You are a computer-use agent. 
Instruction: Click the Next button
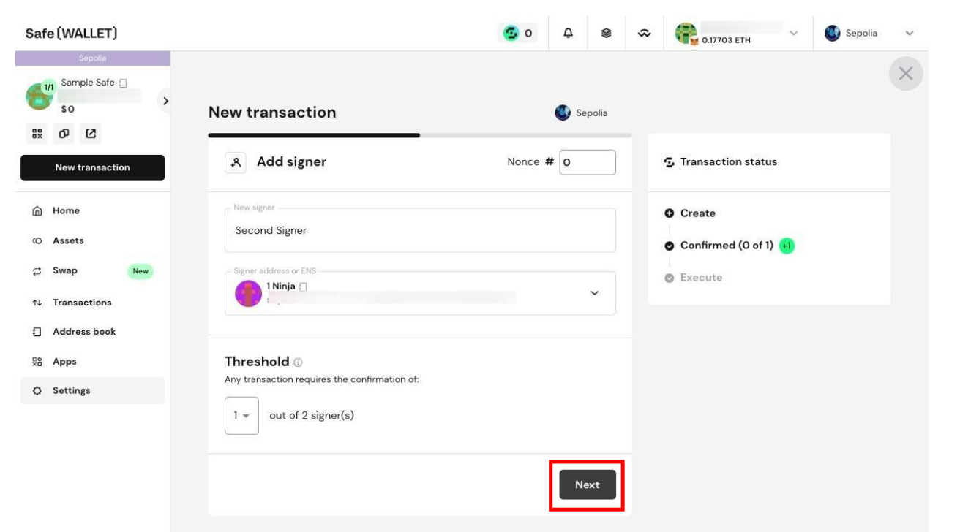(588, 484)
